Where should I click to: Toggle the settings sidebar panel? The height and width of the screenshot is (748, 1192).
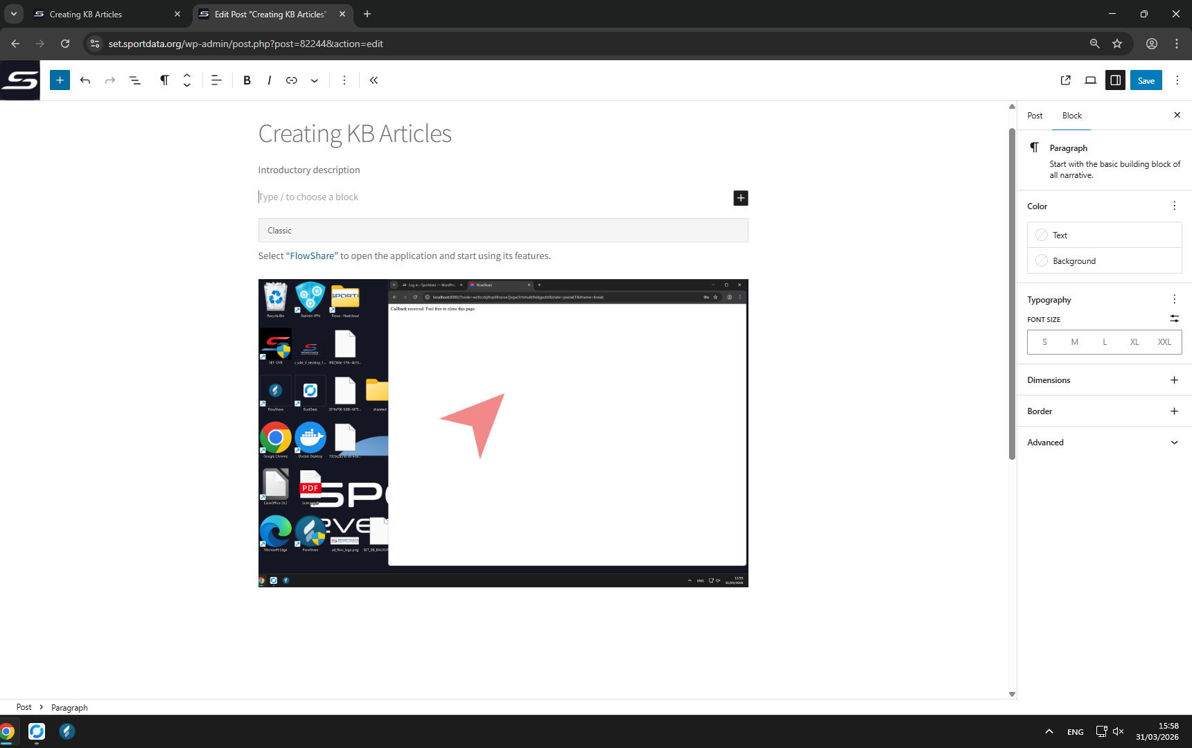click(1115, 80)
